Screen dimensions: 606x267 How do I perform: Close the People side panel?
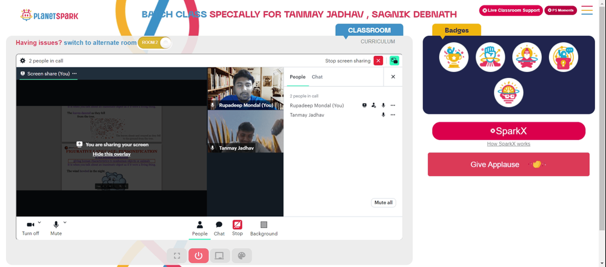pyautogui.click(x=393, y=76)
